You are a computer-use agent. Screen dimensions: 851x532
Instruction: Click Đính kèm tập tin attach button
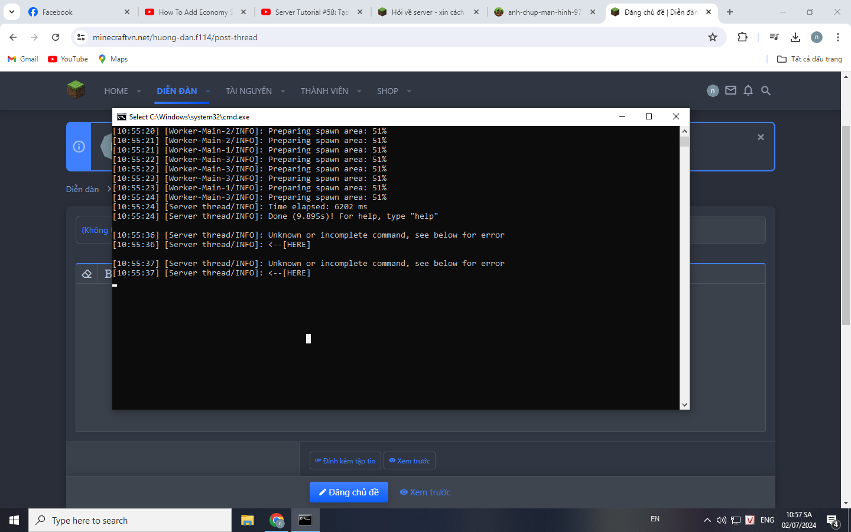coord(345,461)
